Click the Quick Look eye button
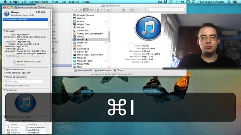Screen dimensions: 241x135 124,10
